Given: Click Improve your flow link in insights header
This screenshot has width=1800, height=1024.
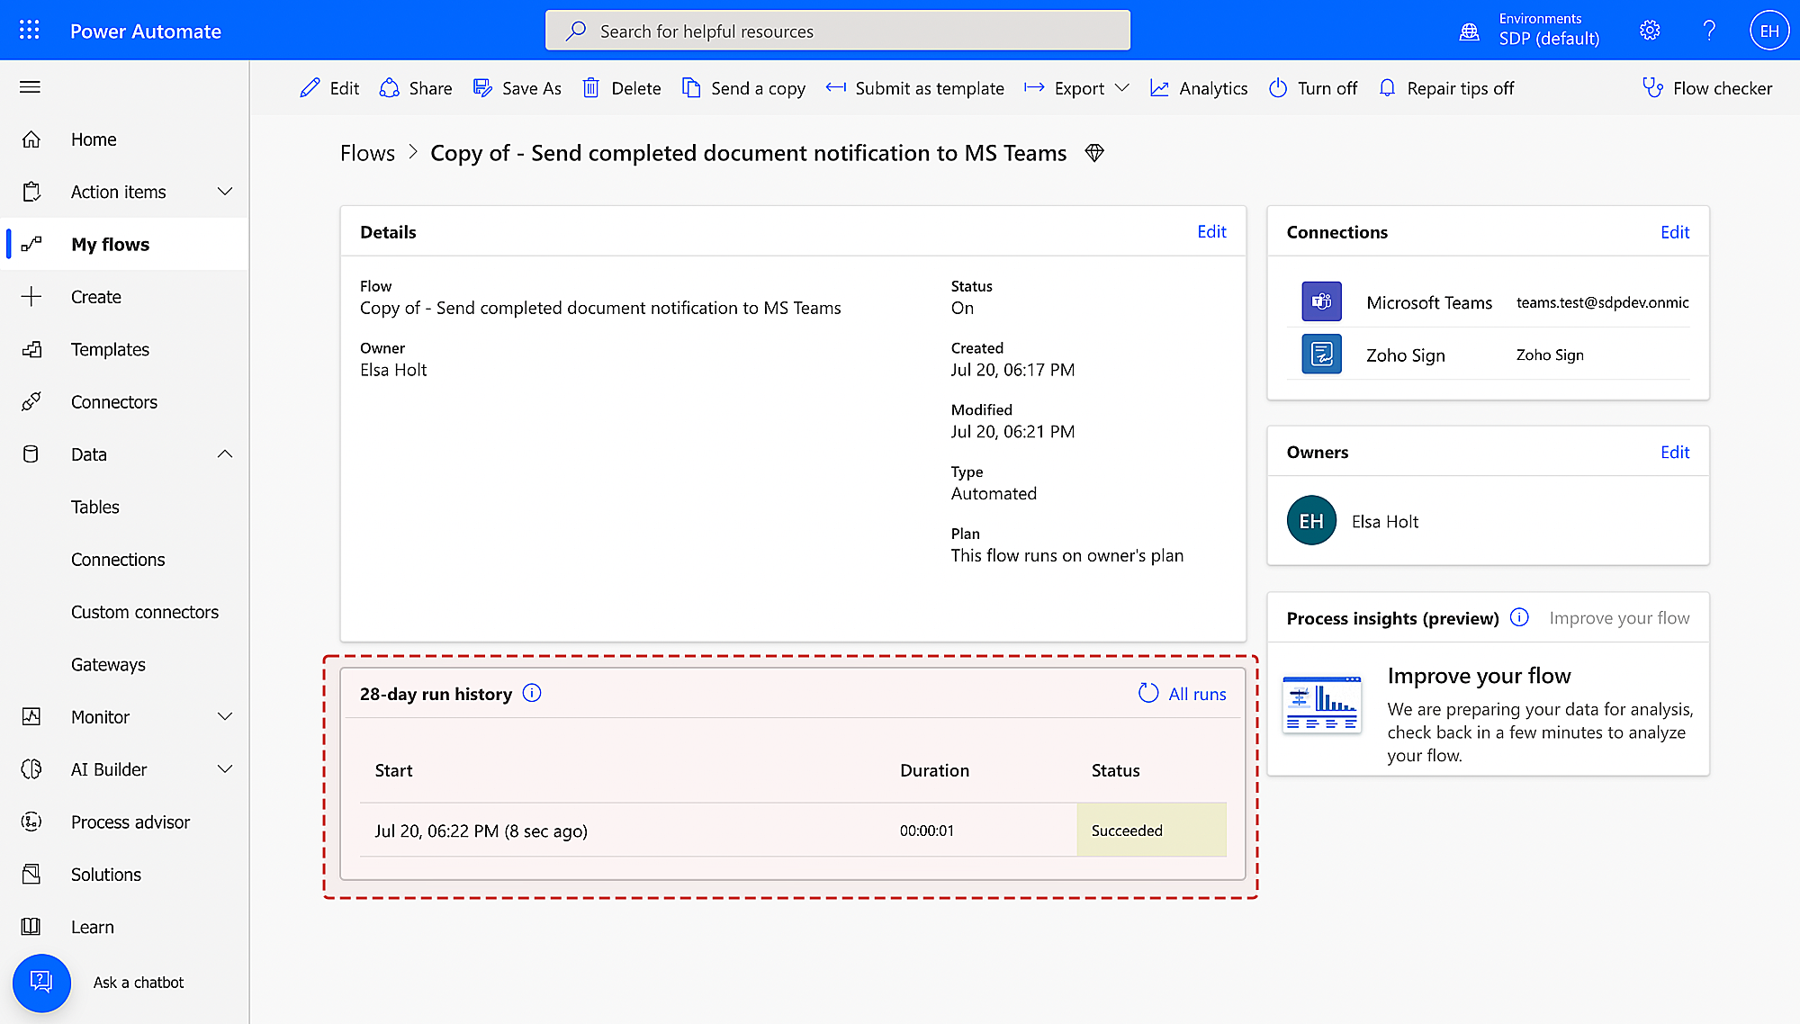Looking at the screenshot, I should pos(1619,618).
